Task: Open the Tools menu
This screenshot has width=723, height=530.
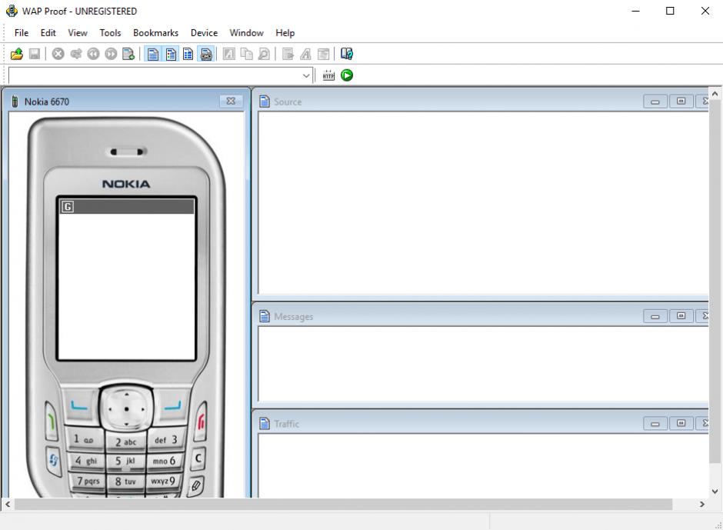Action: pos(110,33)
